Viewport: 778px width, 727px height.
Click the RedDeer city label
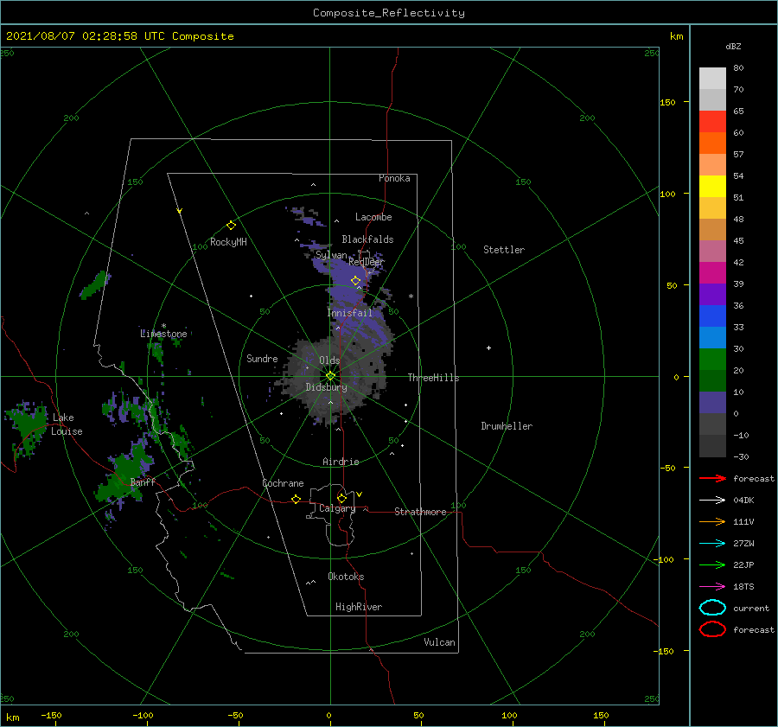click(x=367, y=262)
